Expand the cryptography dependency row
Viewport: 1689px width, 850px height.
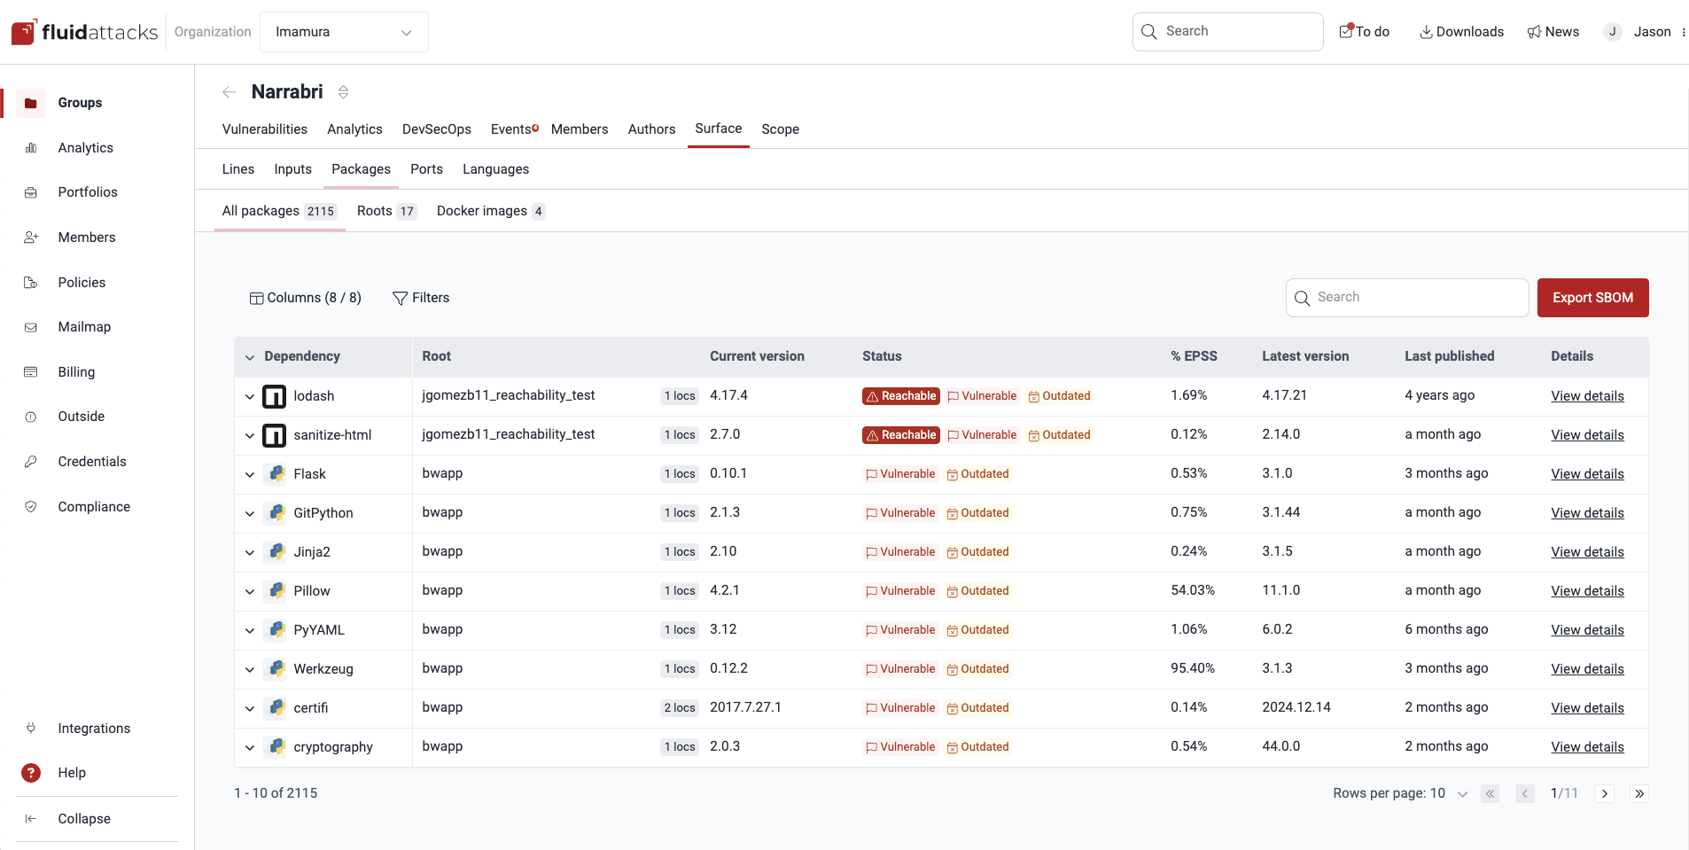pyautogui.click(x=250, y=747)
